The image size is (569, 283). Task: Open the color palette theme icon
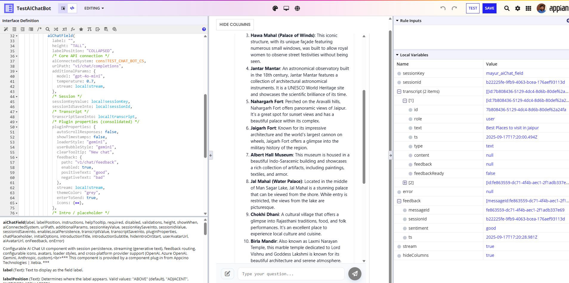tap(275, 8)
